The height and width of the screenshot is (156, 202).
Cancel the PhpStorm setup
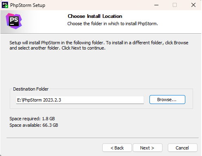[182, 148]
